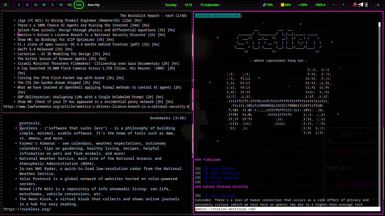
Task: Open the Wi-Fi 66% signal indicator
Action: point(286,5)
